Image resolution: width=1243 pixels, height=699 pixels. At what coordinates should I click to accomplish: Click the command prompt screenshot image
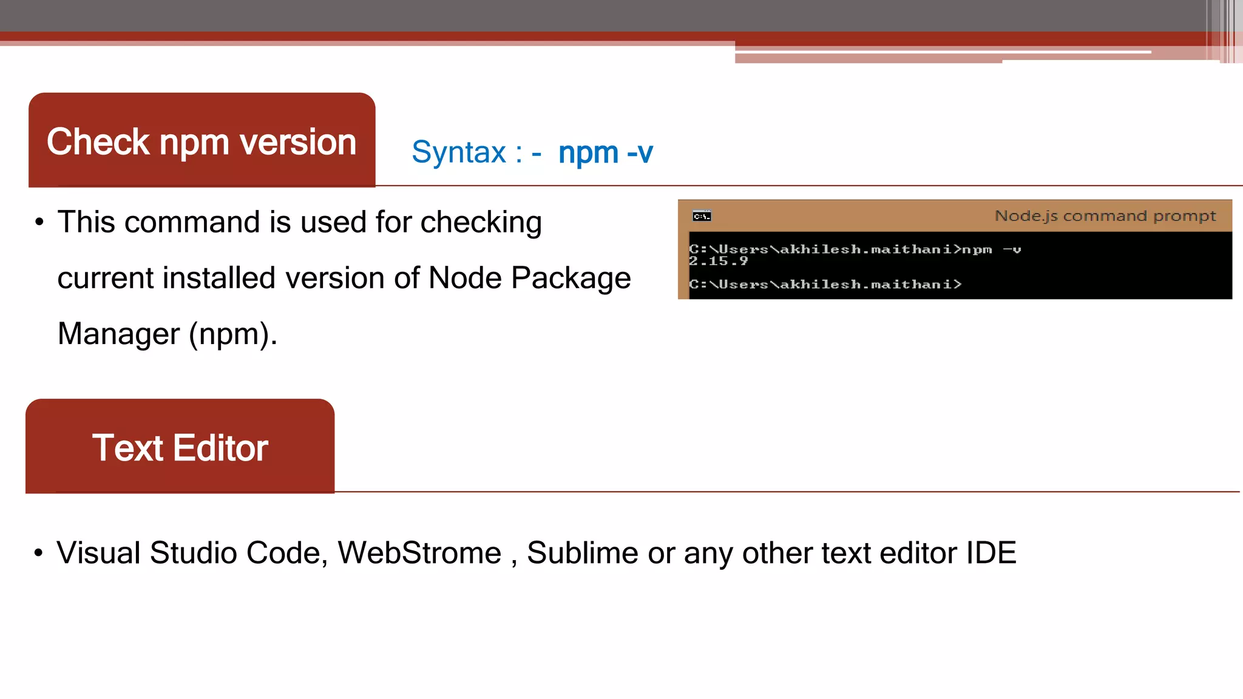pos(955,249)
